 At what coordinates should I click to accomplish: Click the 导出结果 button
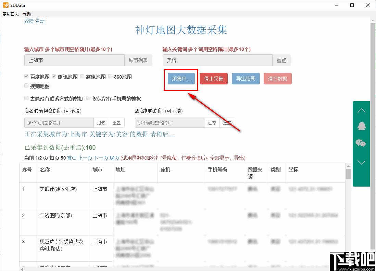pos(246,79)
